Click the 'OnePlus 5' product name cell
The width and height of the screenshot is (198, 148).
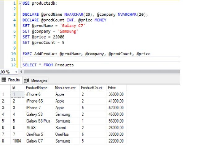coord(38,134)
